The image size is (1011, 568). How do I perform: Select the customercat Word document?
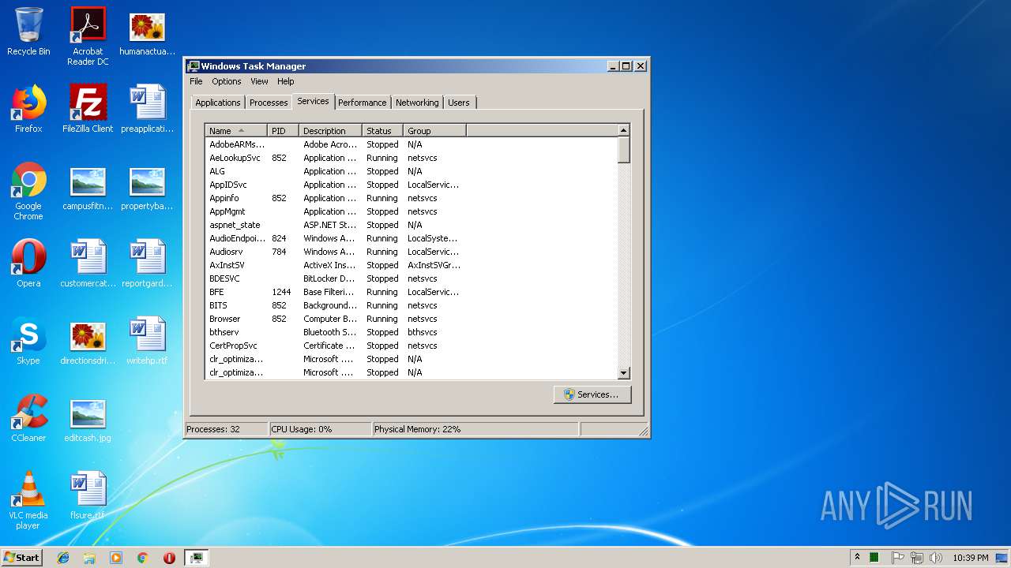pos(88,263)
